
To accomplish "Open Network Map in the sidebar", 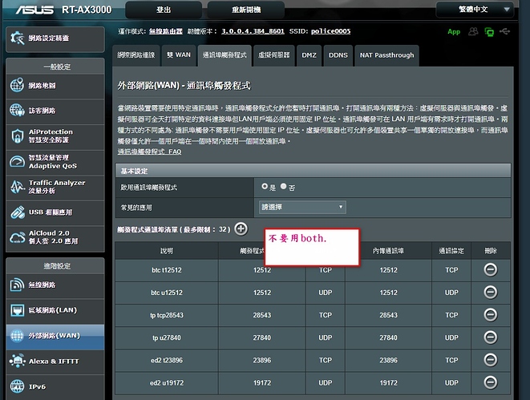I will [55, 86].
